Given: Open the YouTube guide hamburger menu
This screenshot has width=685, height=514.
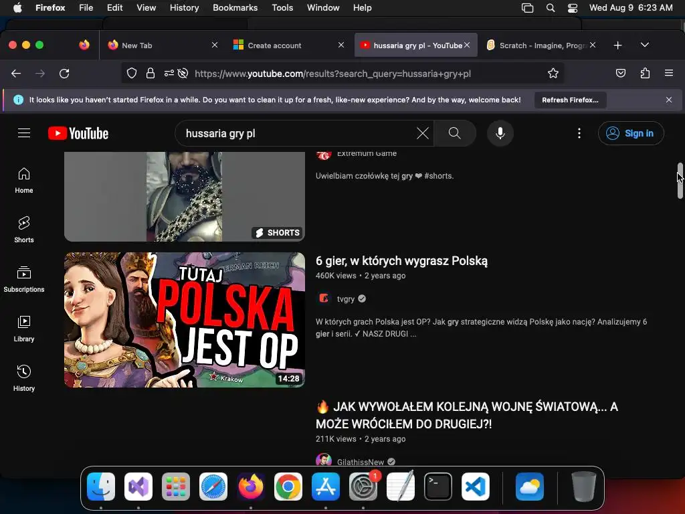Looking at the screenshot, I should 24,133.
